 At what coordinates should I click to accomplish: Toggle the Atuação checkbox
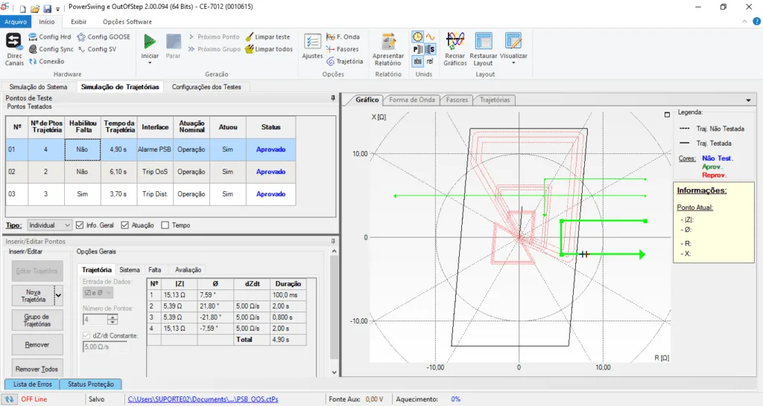click(125, 225)
